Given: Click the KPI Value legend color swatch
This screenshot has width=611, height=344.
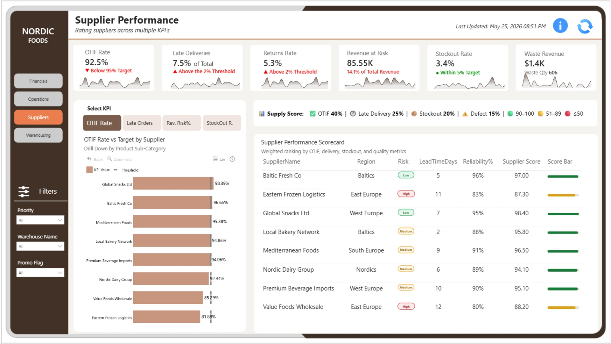Looking at the screenshot, I should tap(89, 170).
